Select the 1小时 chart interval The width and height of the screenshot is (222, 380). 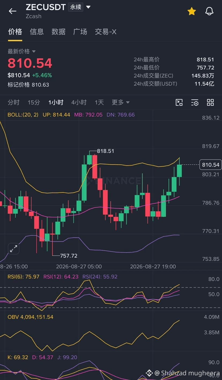tap(56, 102)
